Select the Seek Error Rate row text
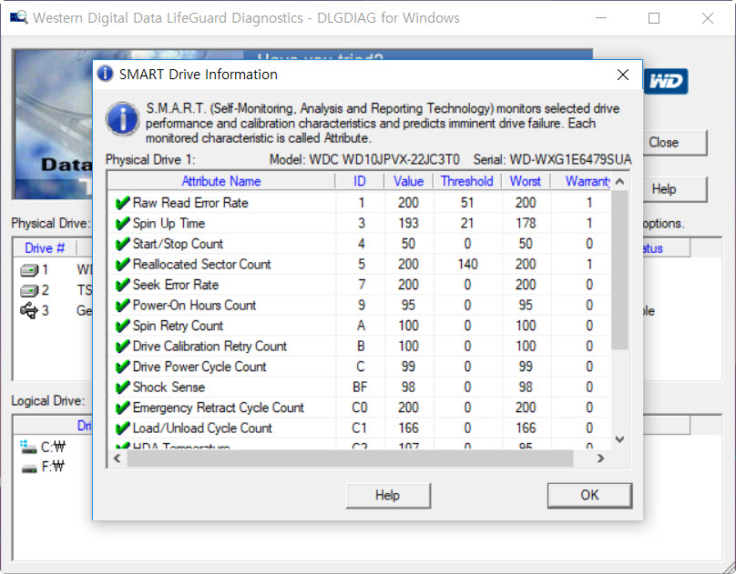 pyautogui.click(x=176, y=285)
